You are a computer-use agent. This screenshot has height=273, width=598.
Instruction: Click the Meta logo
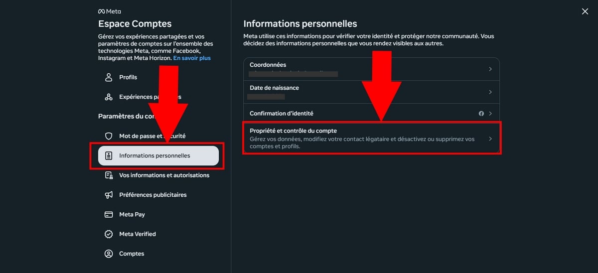click(109, 11)
